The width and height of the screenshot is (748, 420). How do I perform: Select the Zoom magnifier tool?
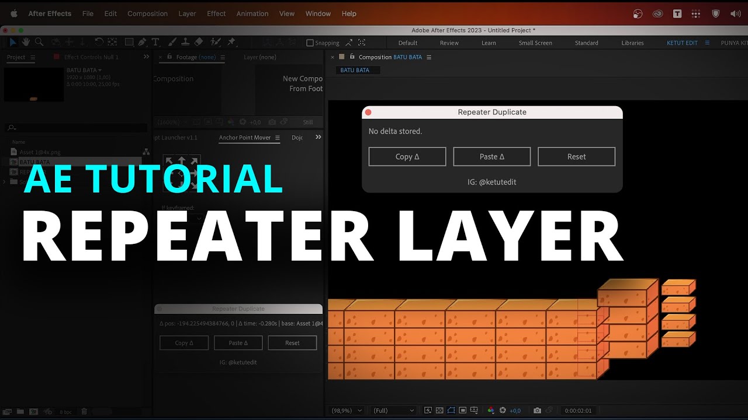[39, 42]
